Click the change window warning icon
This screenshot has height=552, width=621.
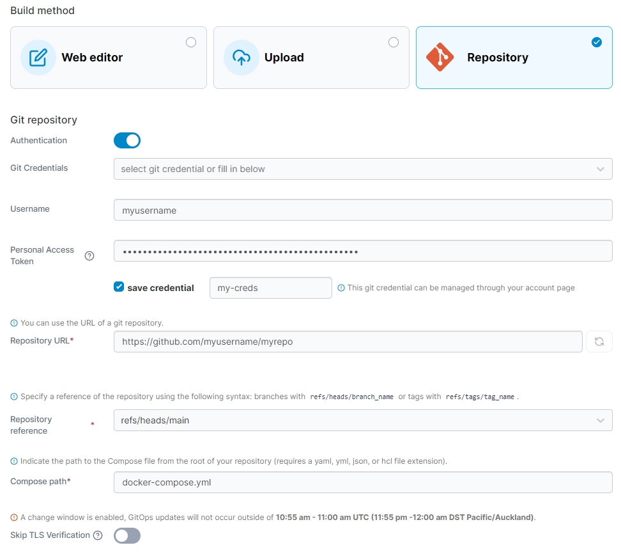click(14, 517)
